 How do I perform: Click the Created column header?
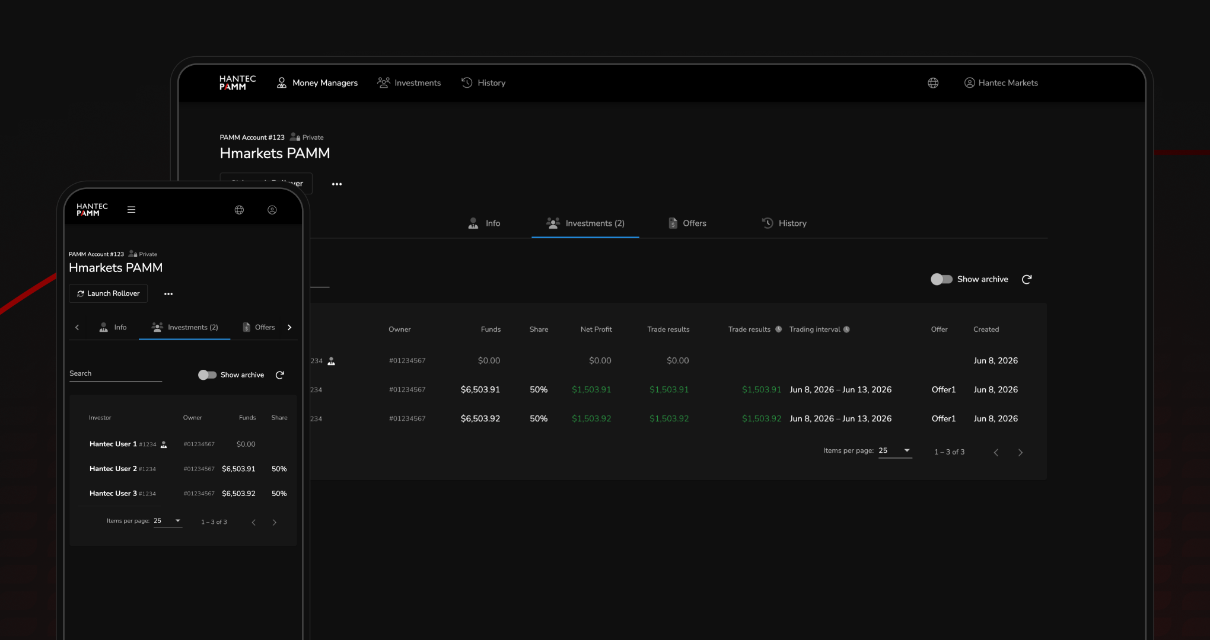coord(986,329)
